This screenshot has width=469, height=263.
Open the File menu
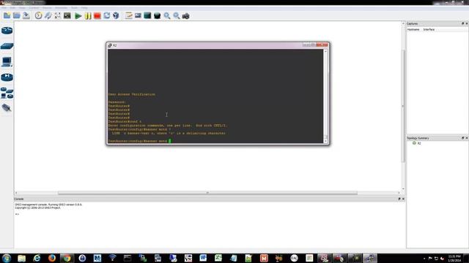coord(4,8)
